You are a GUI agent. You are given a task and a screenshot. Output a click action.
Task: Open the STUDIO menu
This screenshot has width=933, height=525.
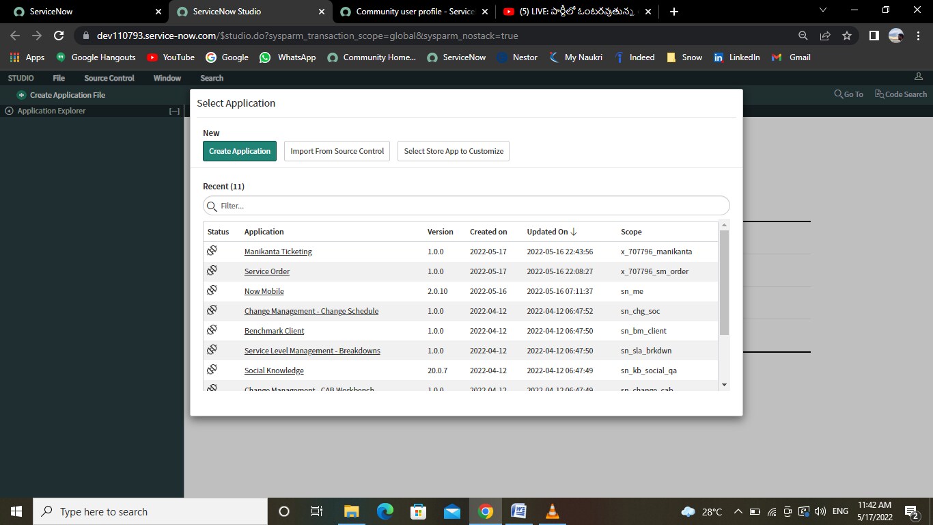tap(21, 78)
